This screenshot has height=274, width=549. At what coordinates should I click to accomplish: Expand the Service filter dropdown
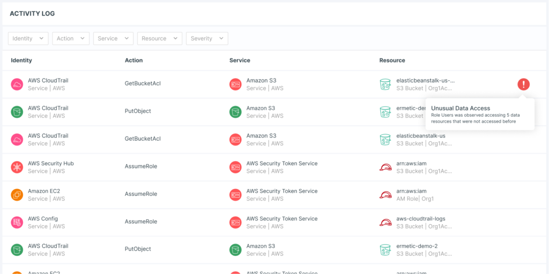[x=113, y=39]
